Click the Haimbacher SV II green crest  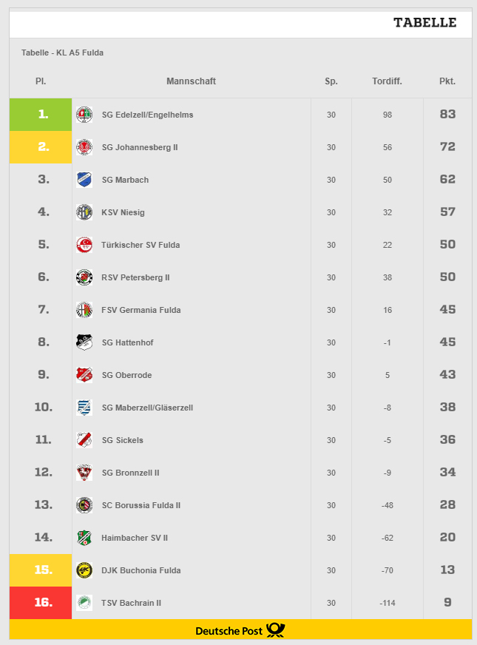coord(84,538)
